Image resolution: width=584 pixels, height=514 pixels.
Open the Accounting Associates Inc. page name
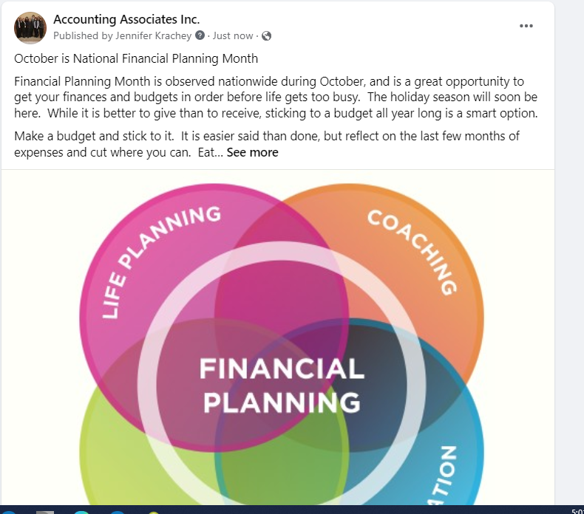(126, 19)
